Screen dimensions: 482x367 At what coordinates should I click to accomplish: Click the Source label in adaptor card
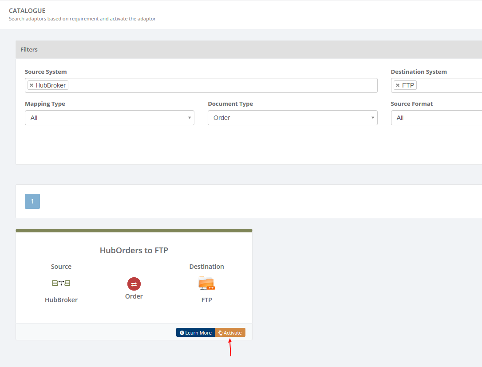(61, 267)
